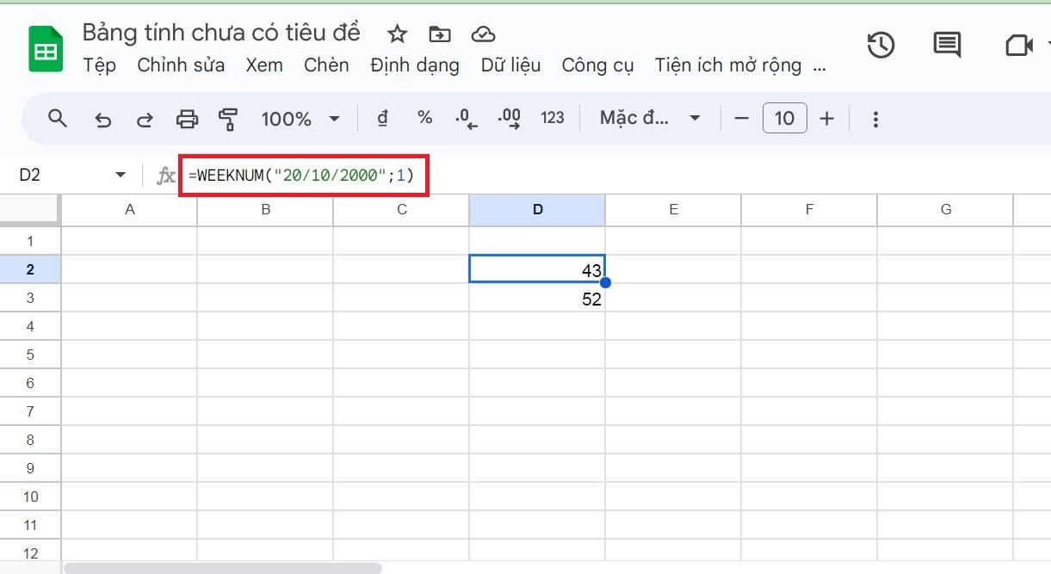Select column E header

[x=674, y=209]
